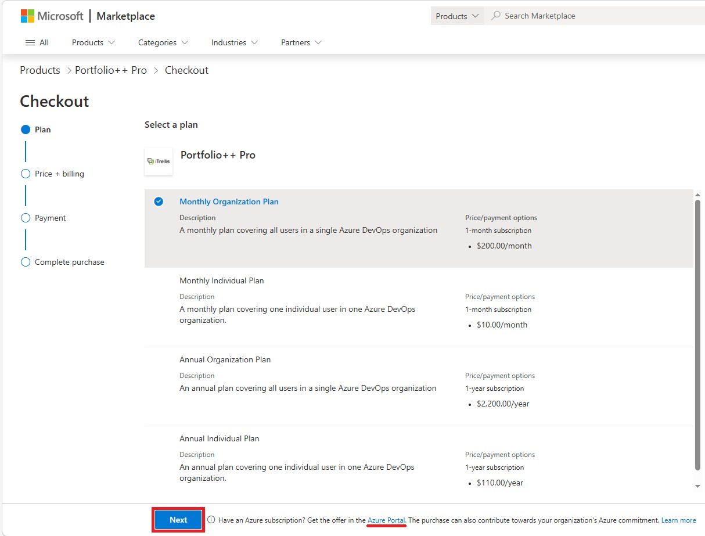Screen dimensions: 705x536
Task: Click the Checkout breadcrumb item
Action: (186, 70)
